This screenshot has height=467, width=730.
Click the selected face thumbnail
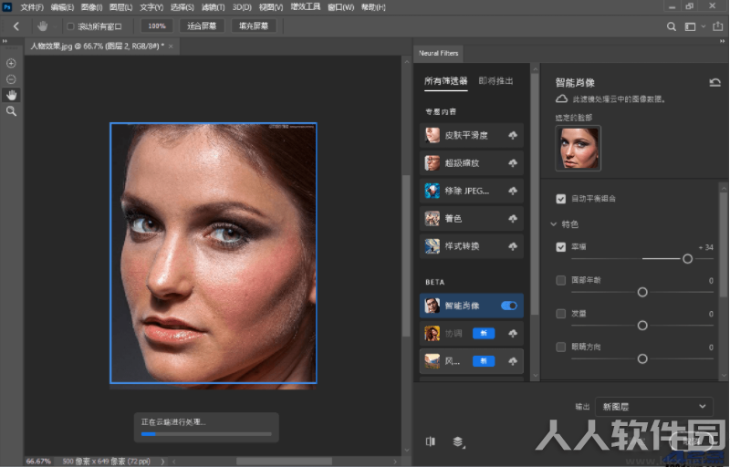click(x=579, y=149)
